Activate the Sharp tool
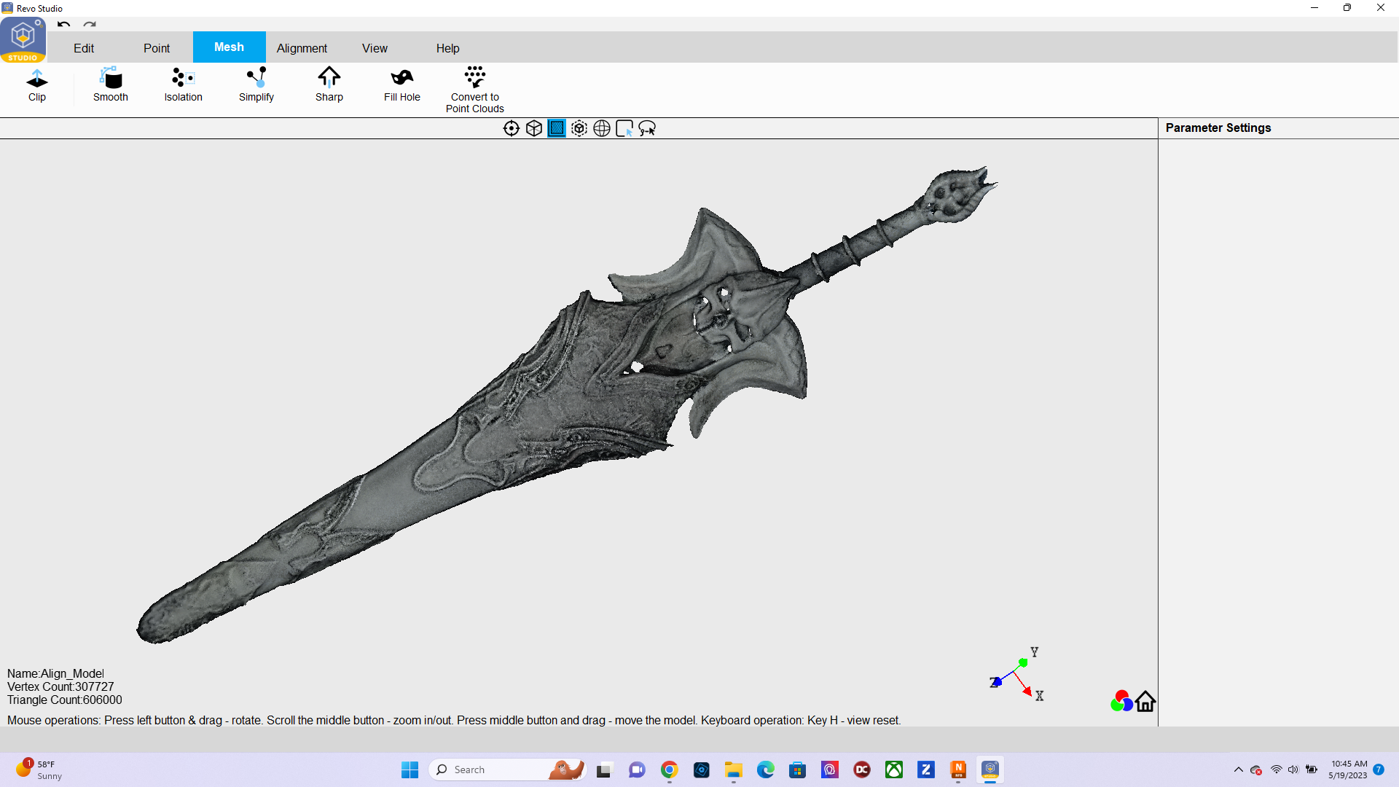This screenshot has width=1399, height=787. (329, 85)
